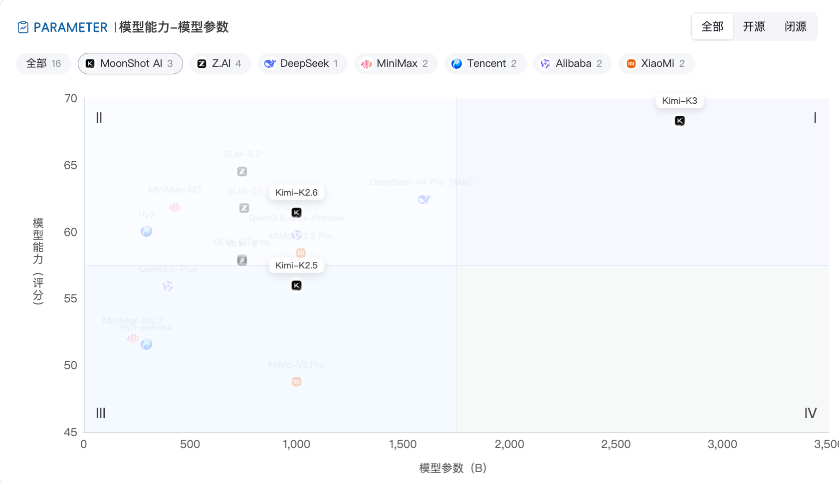
Task: Click the Kimi-K2.5 data point icon
Action: click(x=296, y=285)
